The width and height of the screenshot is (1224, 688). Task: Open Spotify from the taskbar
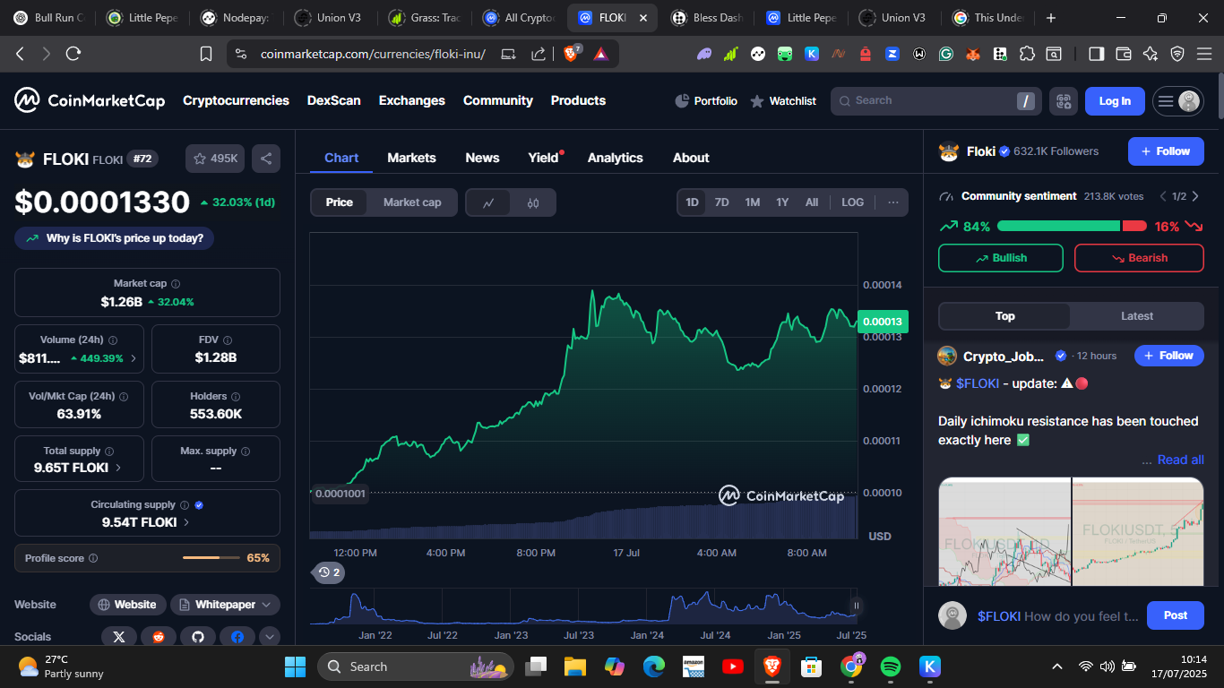pyautogui.click(x=891, y=666)
